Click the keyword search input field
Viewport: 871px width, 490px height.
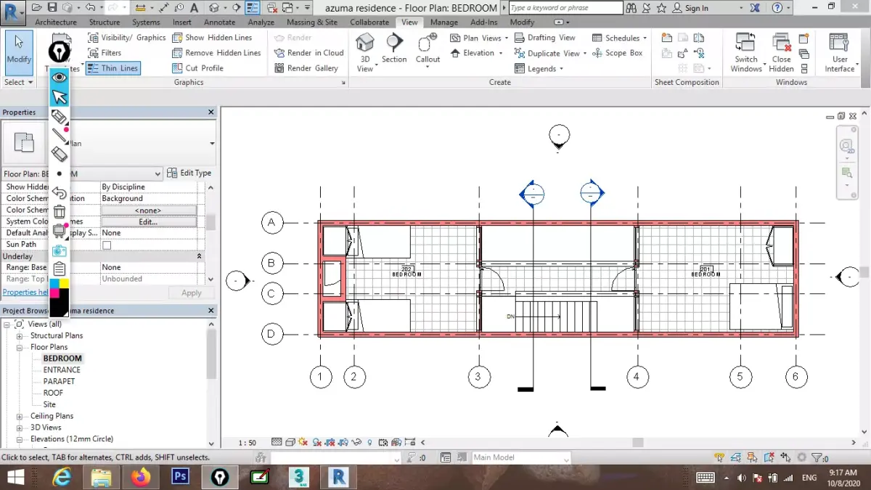point(565,8)
